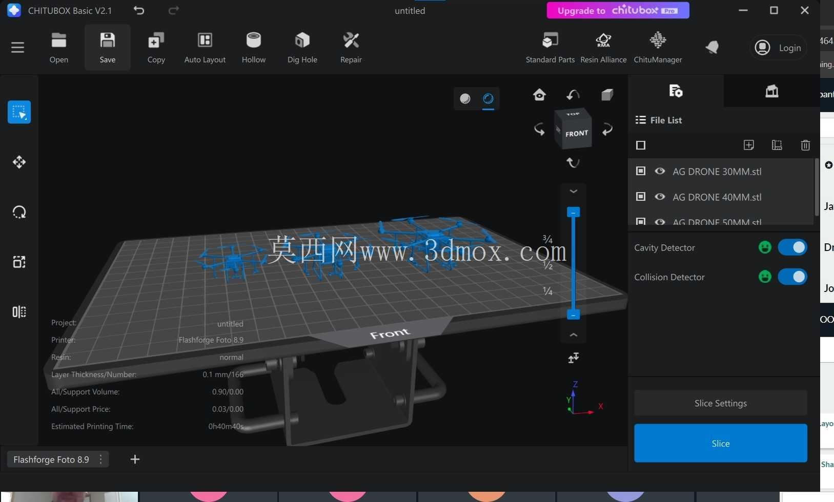This screenshot has width=834, height=502.
Task: Switch to the file settings tab
Action: point(676,91)
